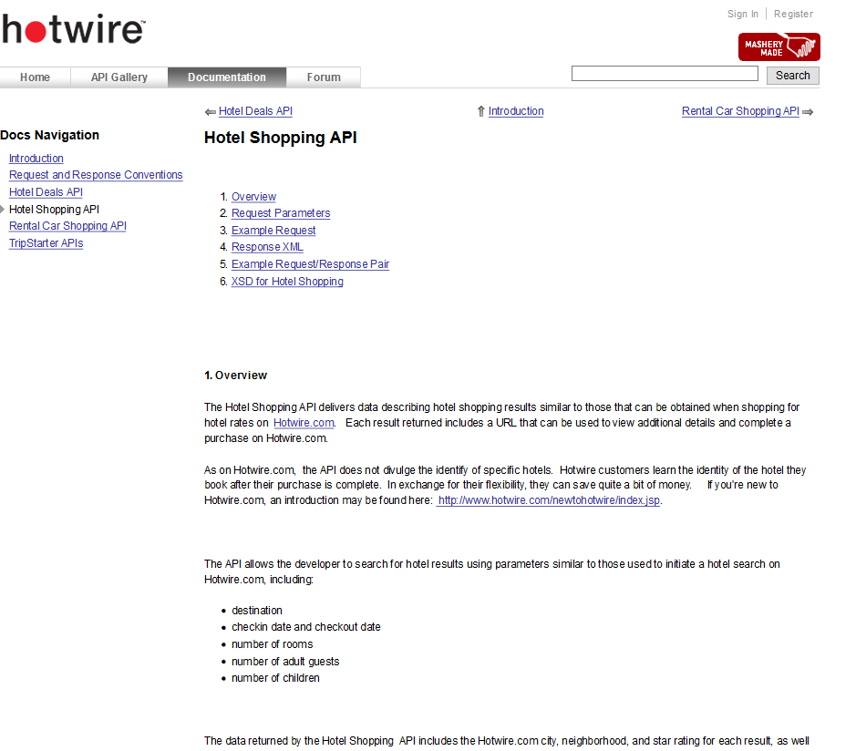Go to previous page Hotel Deals API link
Viewport: 856px width, 751px height.
point(255,111)
